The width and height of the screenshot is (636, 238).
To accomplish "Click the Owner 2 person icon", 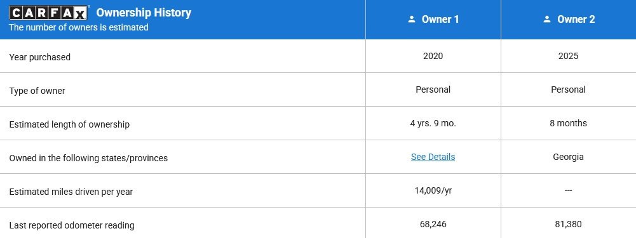I will click(x=547, y=19).
